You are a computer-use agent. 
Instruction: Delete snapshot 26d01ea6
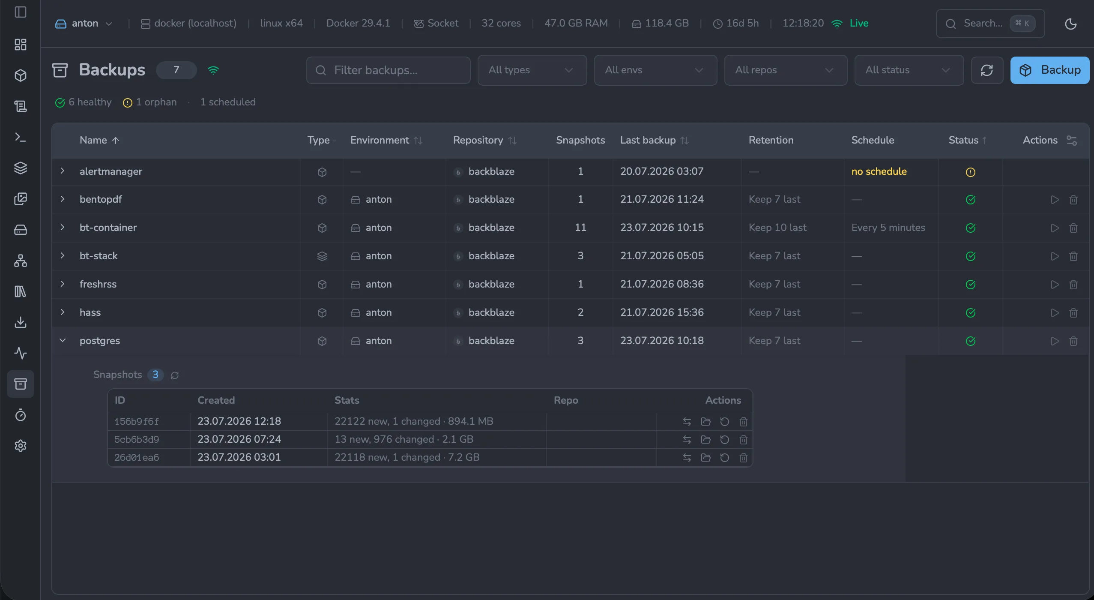tap(744, 458)
